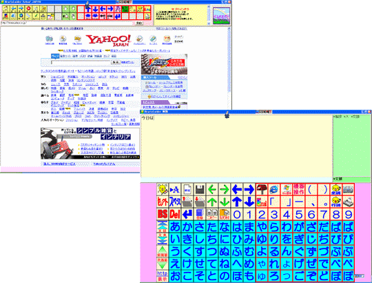Image resolution: width=372 pixels, height=283 pixels.
Task: Click the chick 行読 read-line icon
Action: point(336,202)
